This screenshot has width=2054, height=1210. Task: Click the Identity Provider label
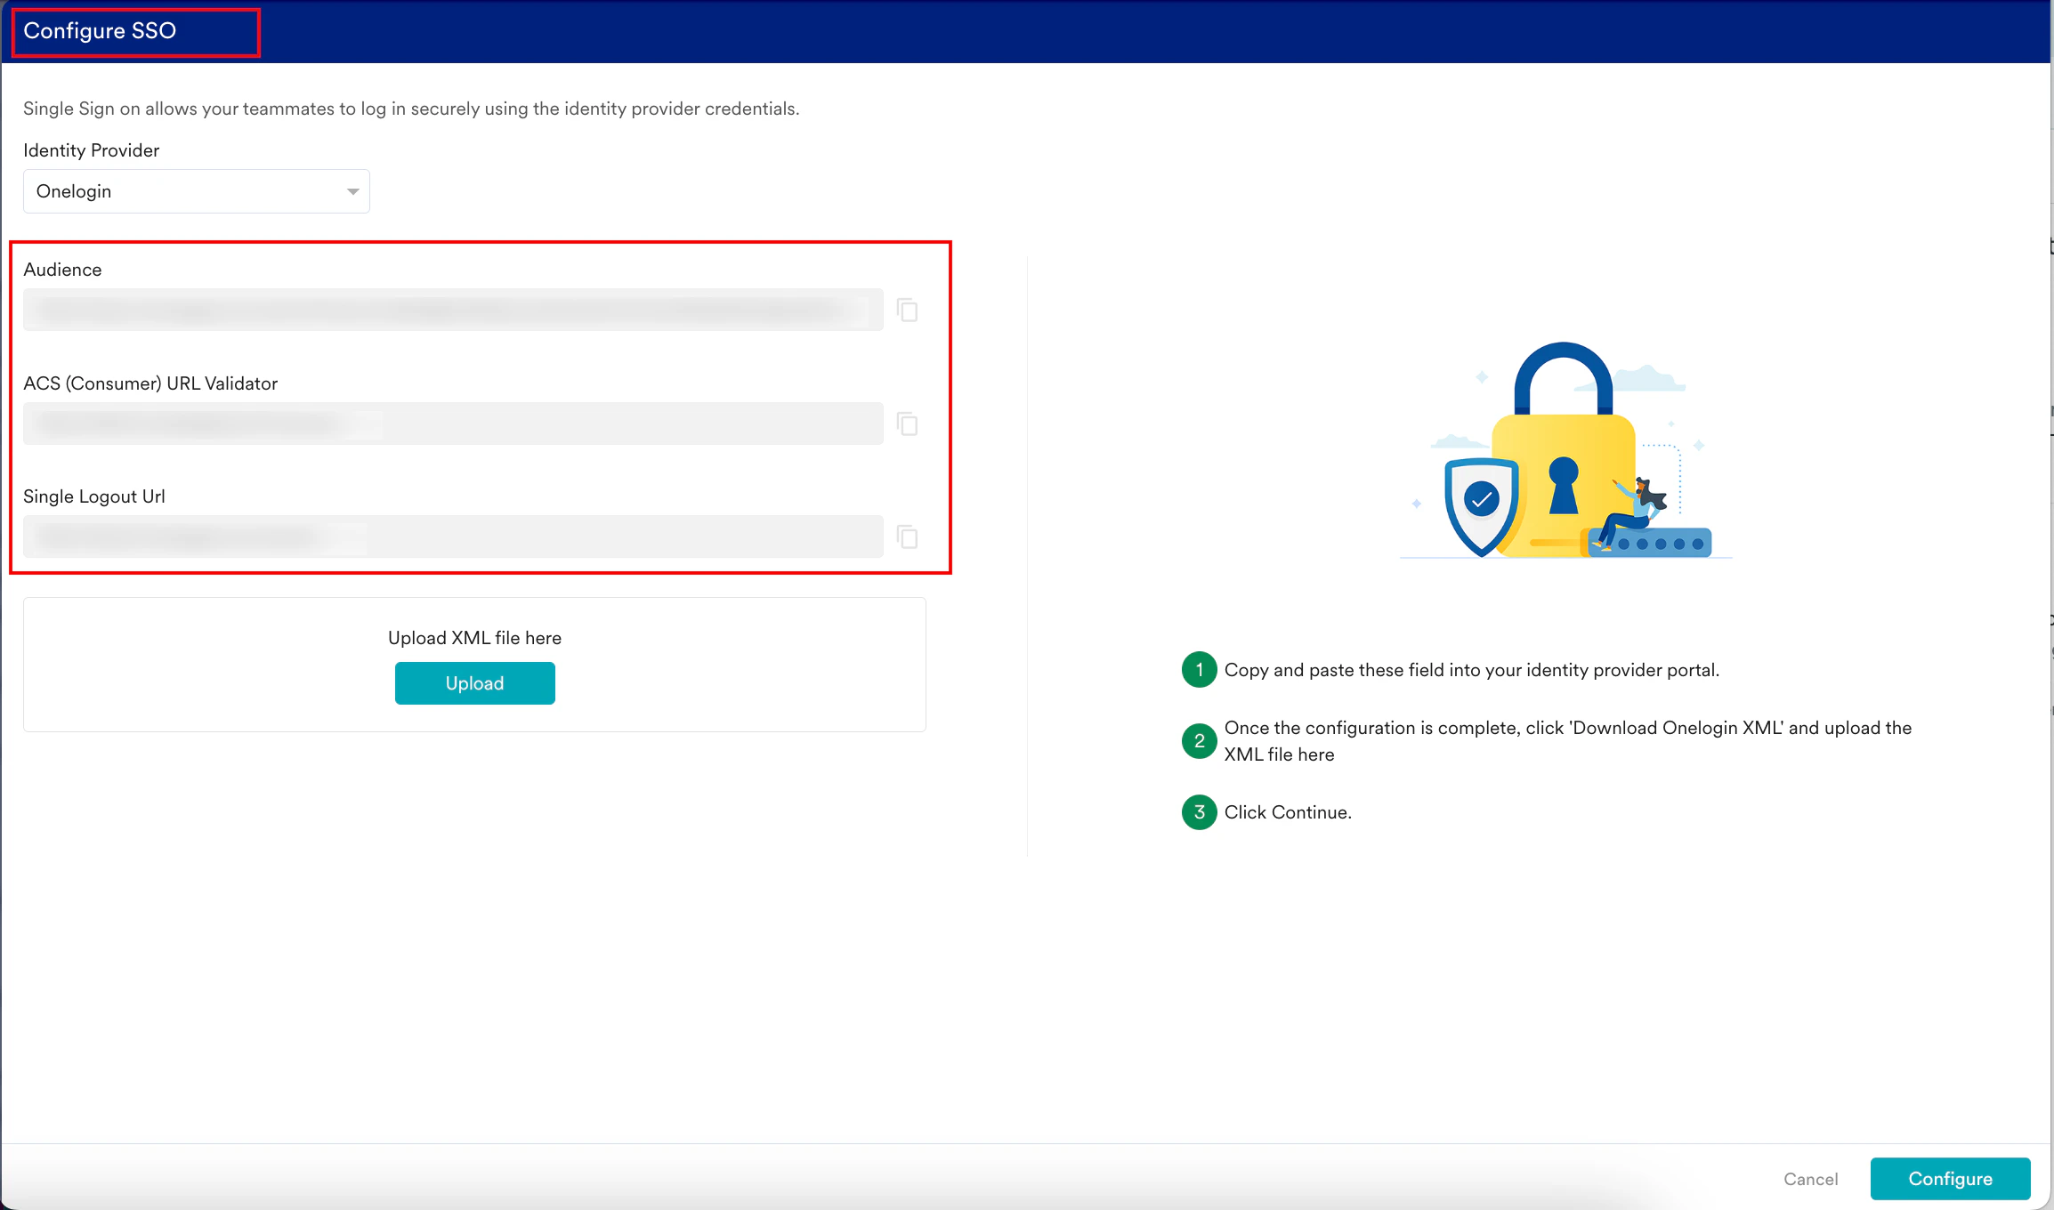point(91,150)
